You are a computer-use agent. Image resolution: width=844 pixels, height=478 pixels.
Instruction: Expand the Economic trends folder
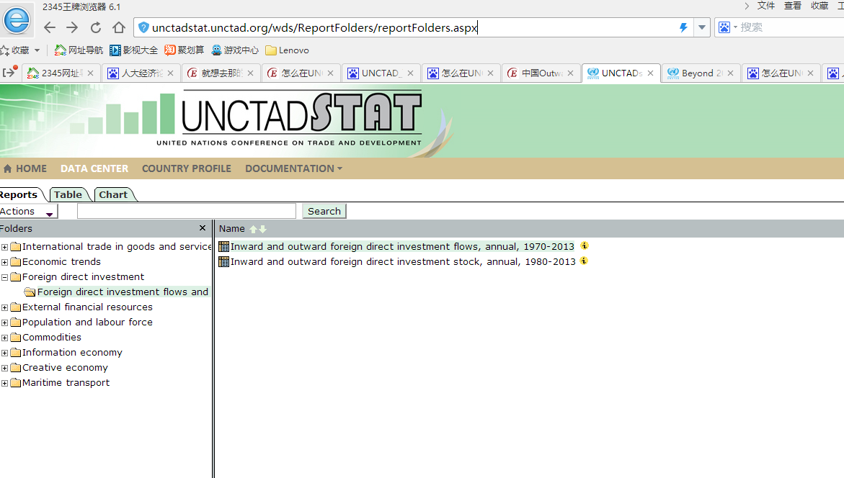click(x=4, y=262)
